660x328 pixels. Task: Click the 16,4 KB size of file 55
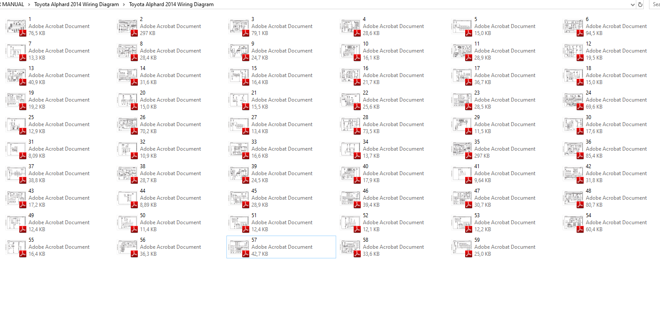click(37, 254)
